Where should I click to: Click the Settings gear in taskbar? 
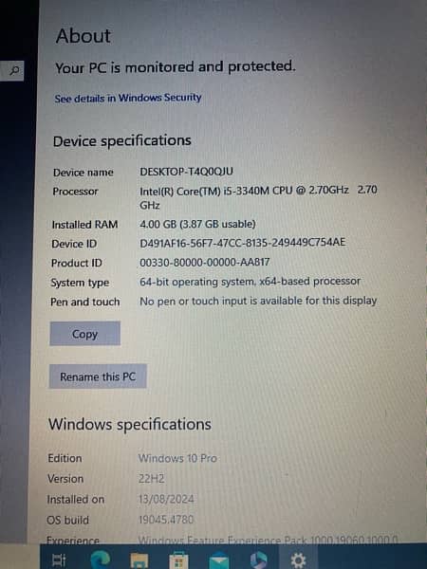298,560
